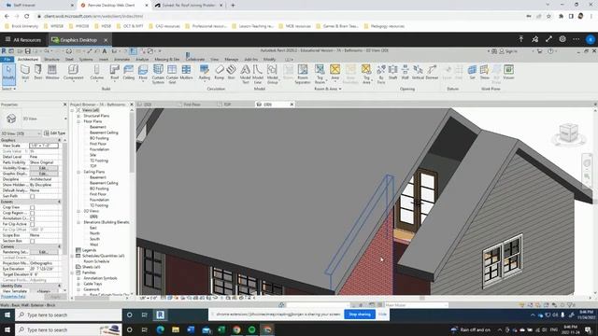This screenshot has width=598, height=336.
Task: Open the Component tool
Action: click(x=73, y=73)
